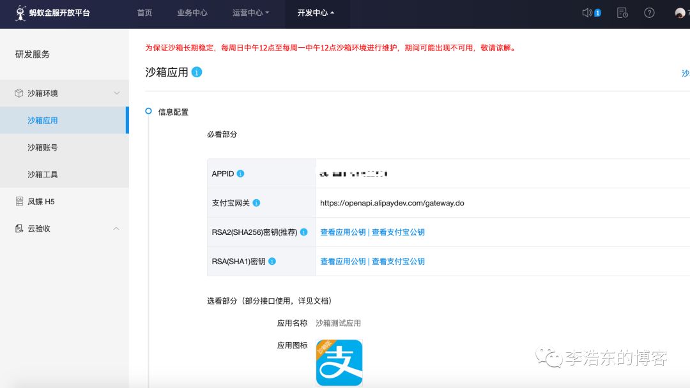Select 沙箱应用 in sidebar
The height and width of the screenshot is (388, 690).
pos(65,120)
